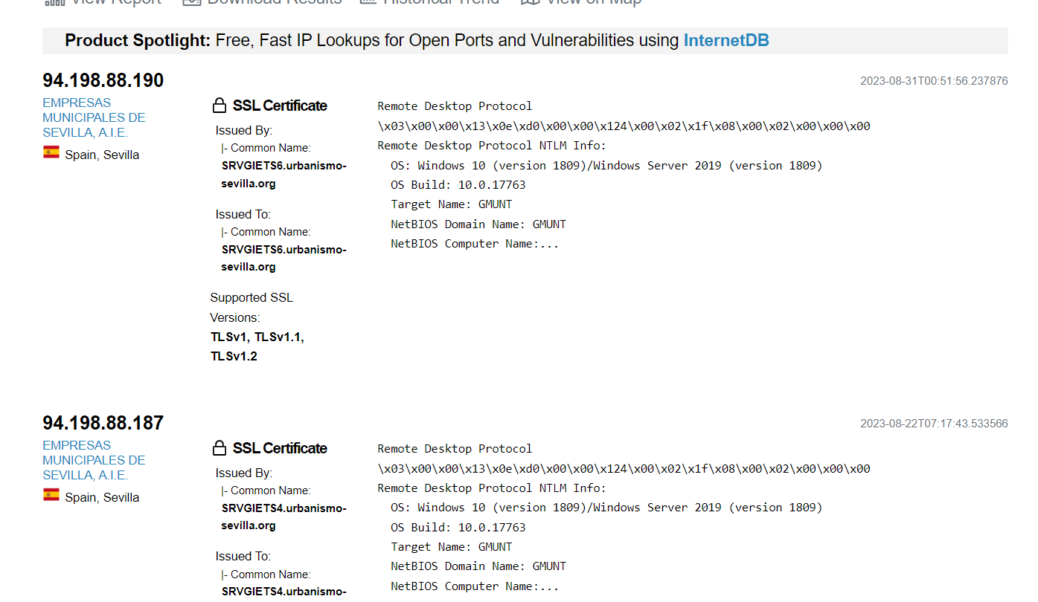The height and width of the screenshot is (602, 1038).
Task: Open host details for 94.198.88.187
Action: pyautogui.click(x=103, y=423)
